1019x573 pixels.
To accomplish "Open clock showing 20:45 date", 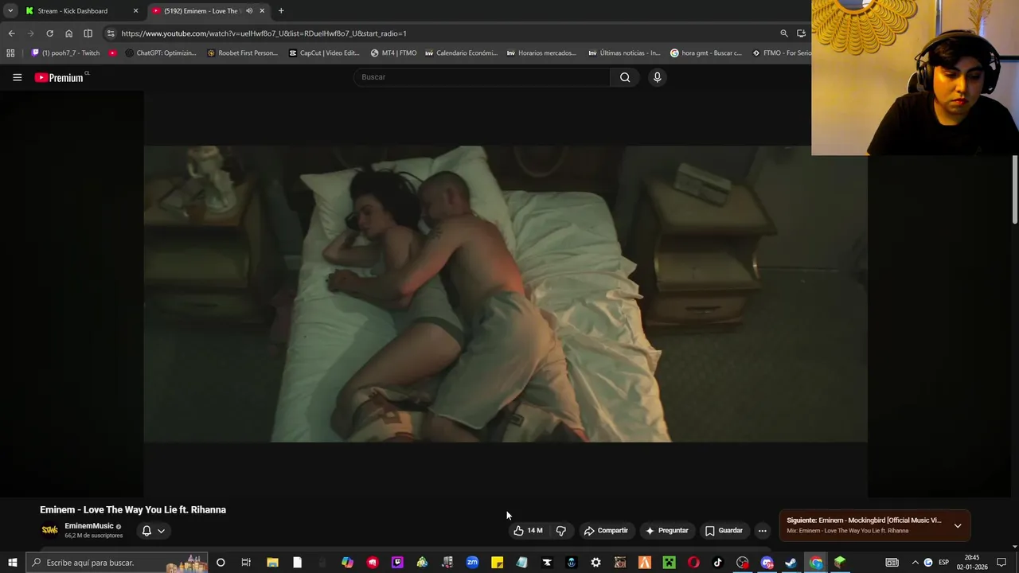I will pyautogui.click(x=972, y=563).
